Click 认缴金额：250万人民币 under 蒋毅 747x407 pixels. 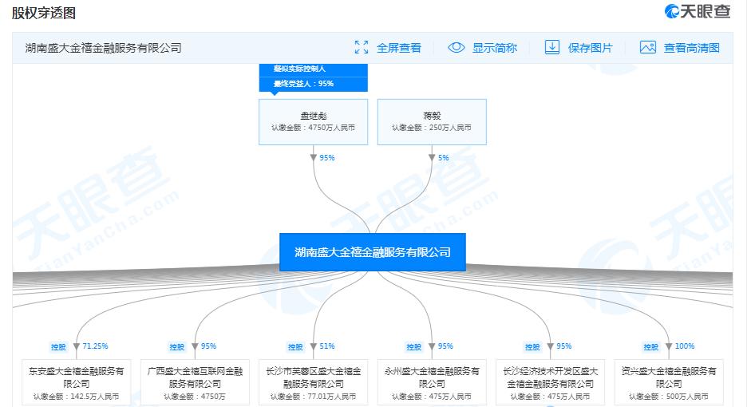(x=432, y=128)
